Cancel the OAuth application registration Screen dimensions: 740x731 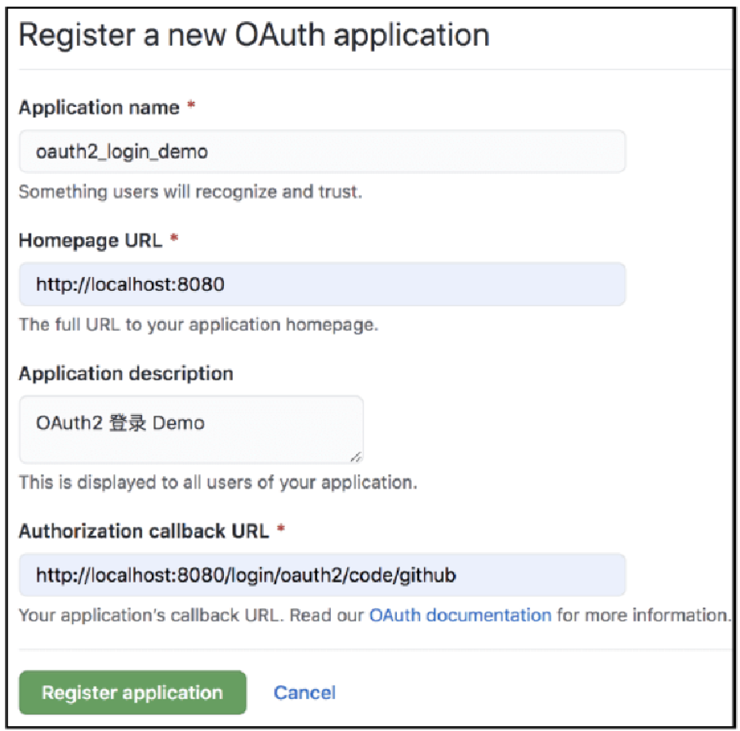click(x=305, y=693)
